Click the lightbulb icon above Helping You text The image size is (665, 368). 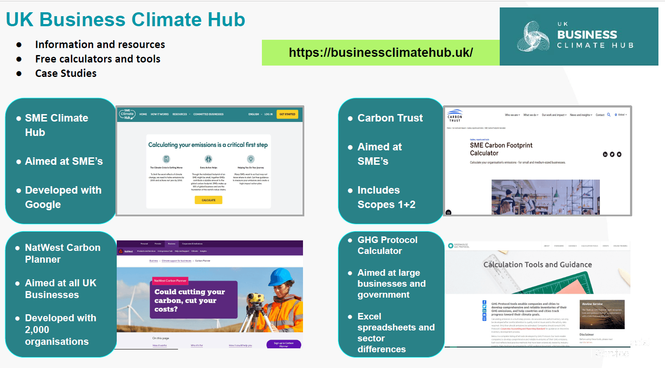[x=251, y=159]
